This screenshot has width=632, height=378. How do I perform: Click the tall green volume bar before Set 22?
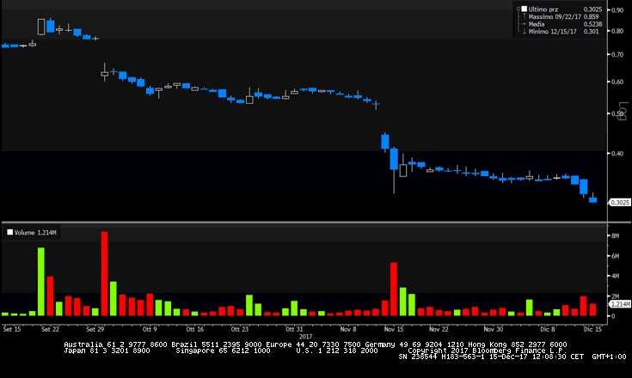(41, 282)
